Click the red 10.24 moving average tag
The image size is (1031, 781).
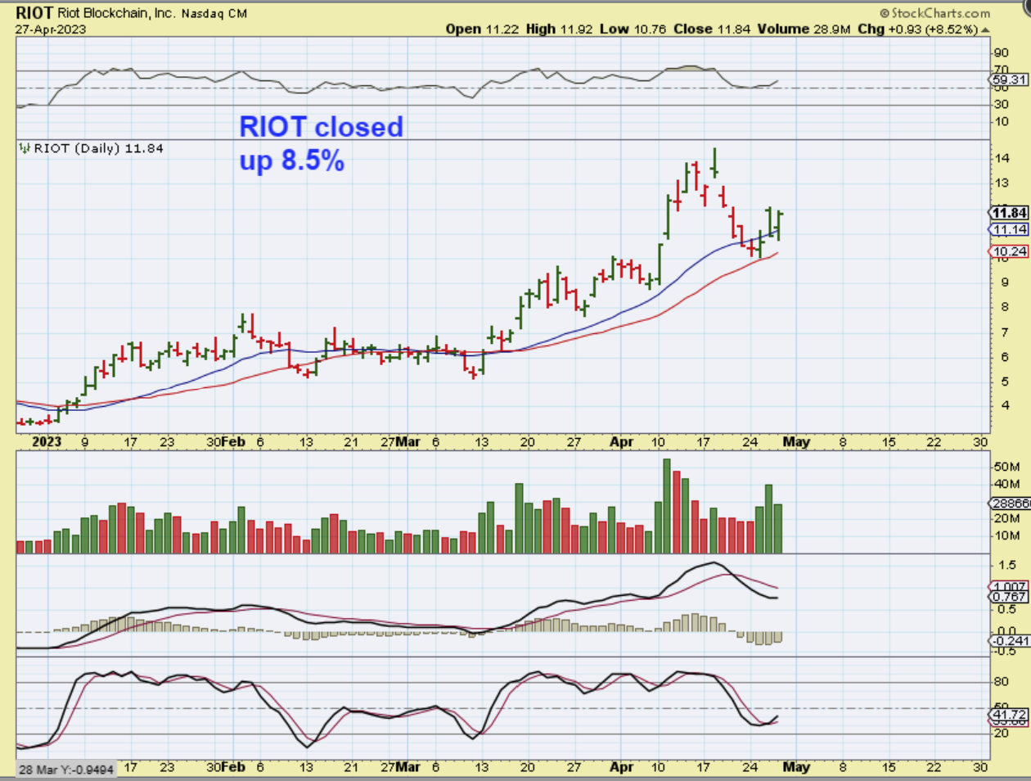1010,251
